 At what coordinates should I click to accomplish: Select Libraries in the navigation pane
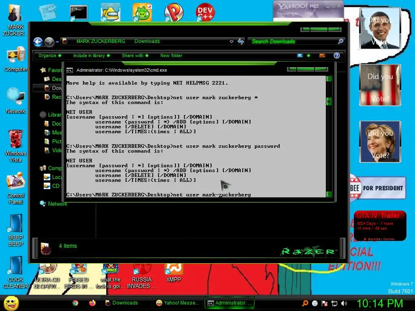tap(51, 115)
